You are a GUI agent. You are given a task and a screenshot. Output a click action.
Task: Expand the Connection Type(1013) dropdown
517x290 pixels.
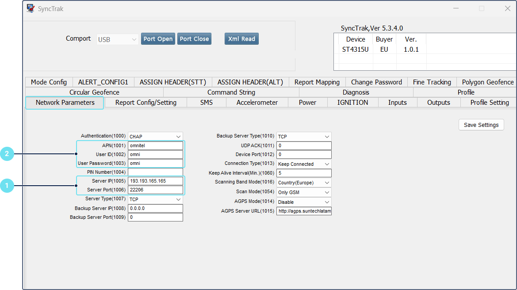tap(304, 164)
